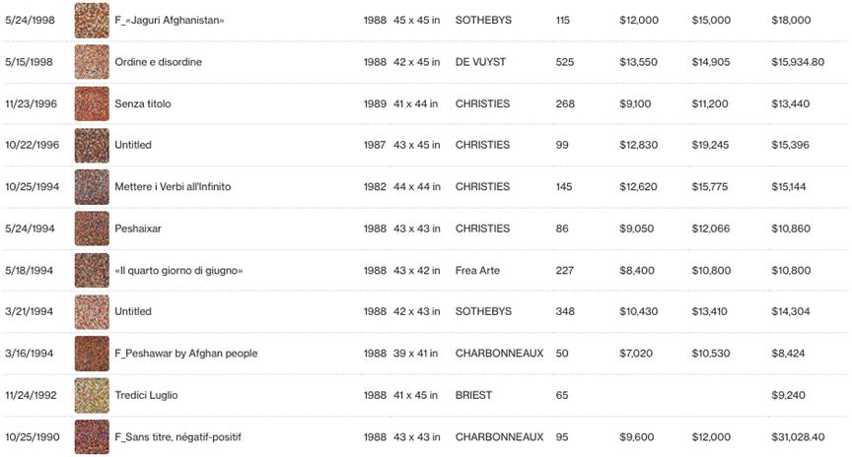Click the Mettere i Verbi all'Infinito title

pos(173,187)
